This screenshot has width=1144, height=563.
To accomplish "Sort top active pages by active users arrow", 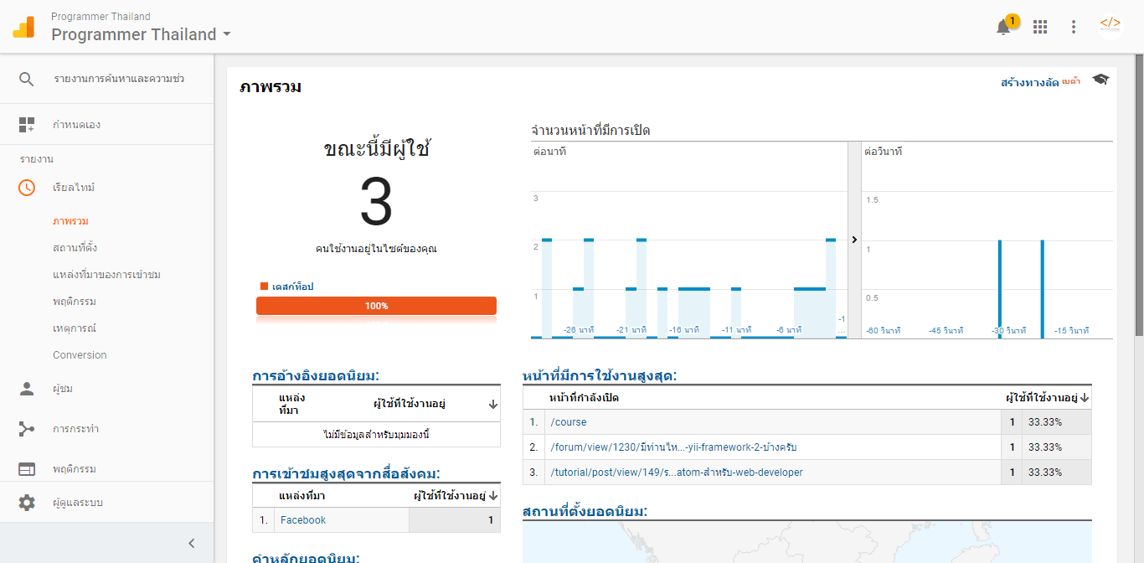I will [x=1085, y=397].
